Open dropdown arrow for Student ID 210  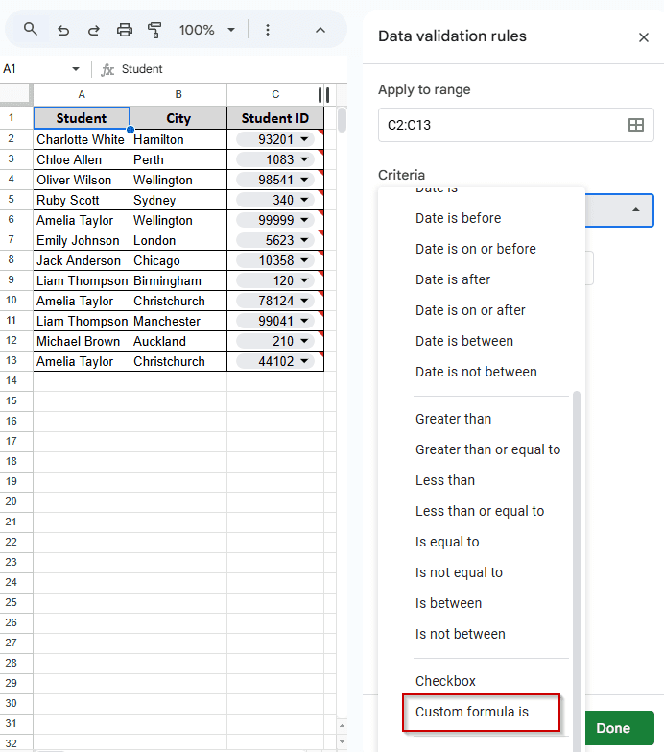click(x=304, y=341)
